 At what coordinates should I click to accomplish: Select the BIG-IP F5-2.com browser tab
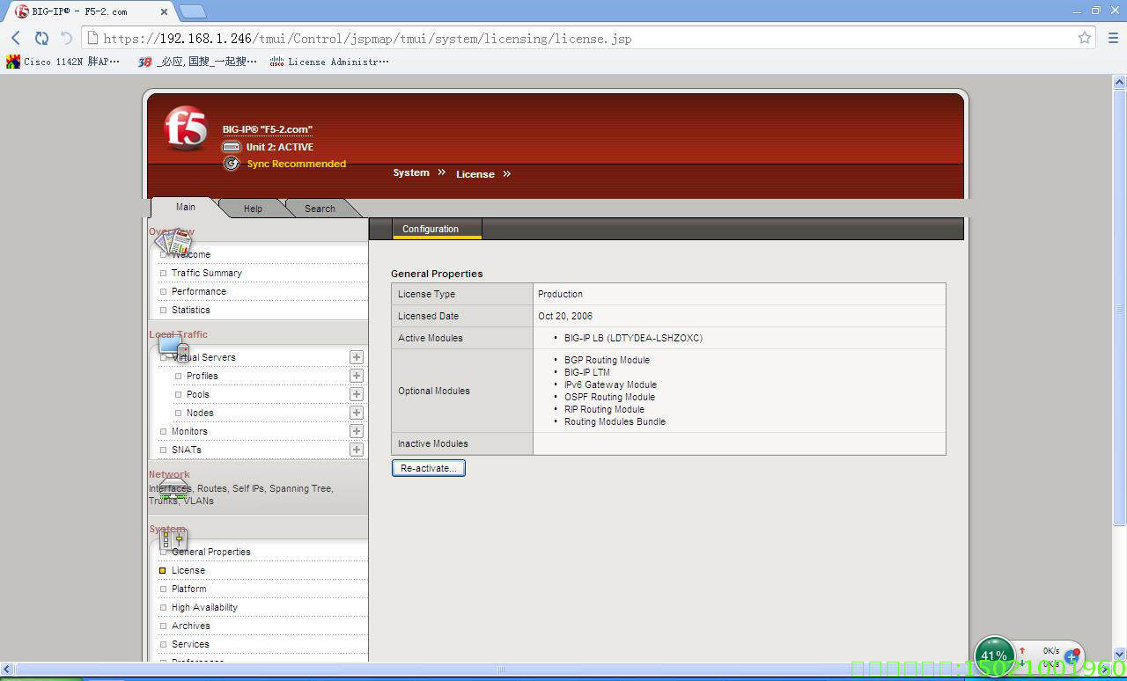click(91, 11)
